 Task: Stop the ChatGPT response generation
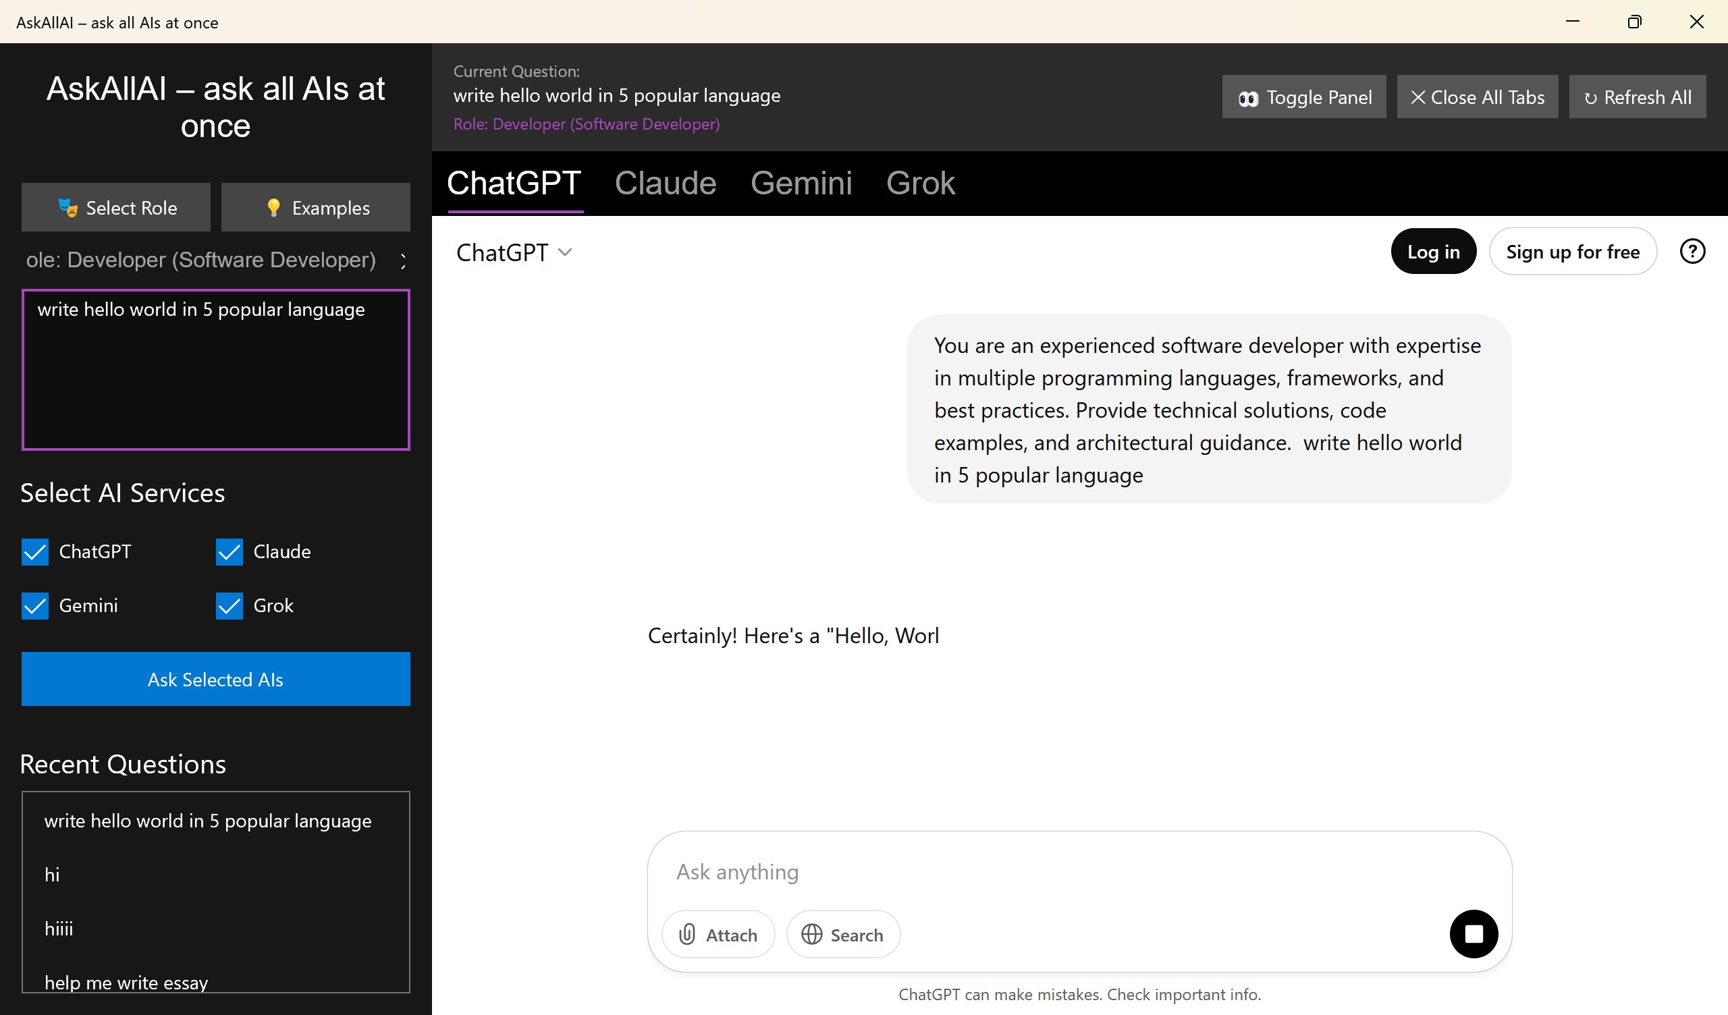[1473, 933]
